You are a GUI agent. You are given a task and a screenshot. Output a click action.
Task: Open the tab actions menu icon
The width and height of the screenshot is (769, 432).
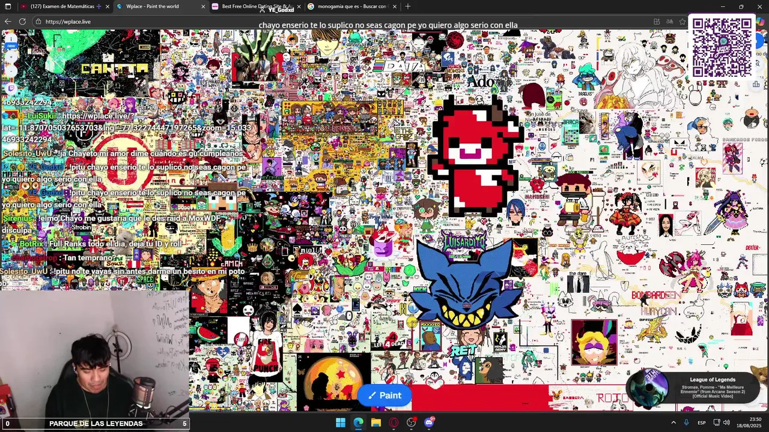(x=7, y=7)
